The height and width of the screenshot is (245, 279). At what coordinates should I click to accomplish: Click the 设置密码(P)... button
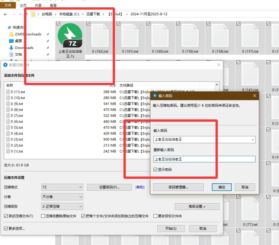(109, 187)
